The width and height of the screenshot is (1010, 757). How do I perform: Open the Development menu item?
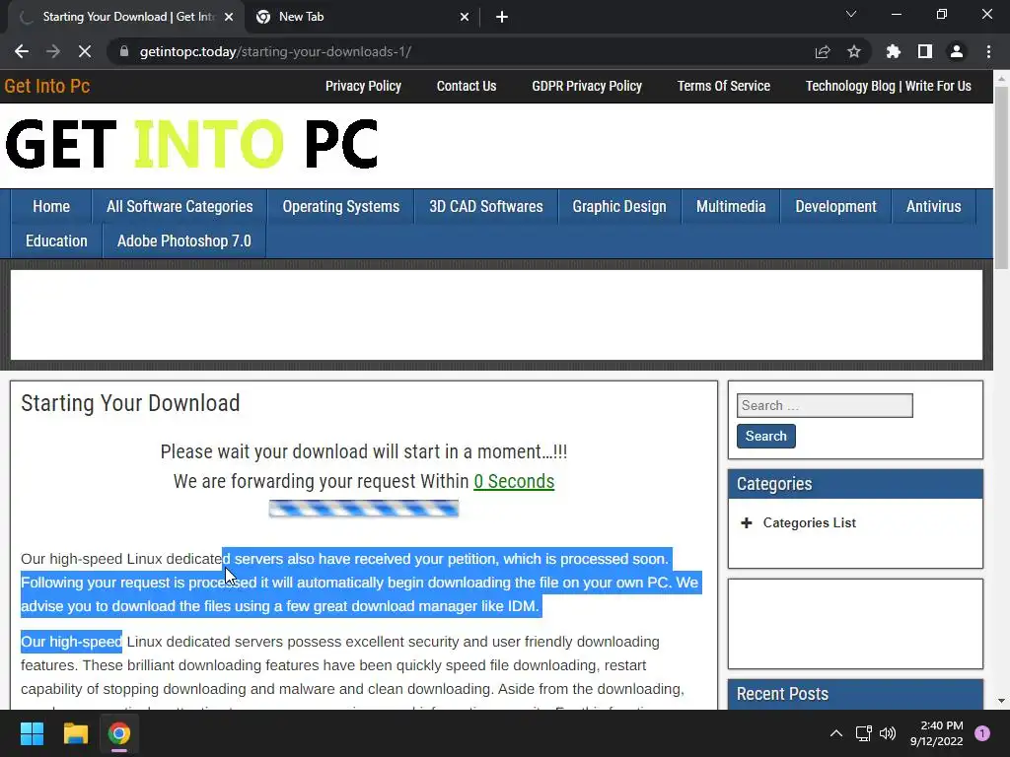click(835, 207)
